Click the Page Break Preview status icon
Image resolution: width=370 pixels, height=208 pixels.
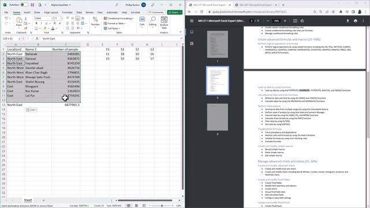point(144,206)
